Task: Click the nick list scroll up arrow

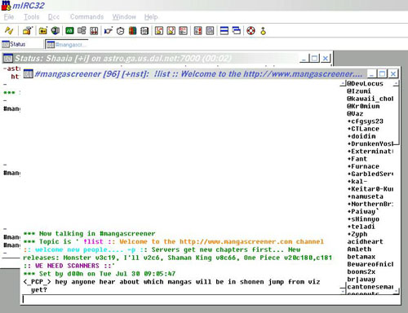Action: [397, 83]
